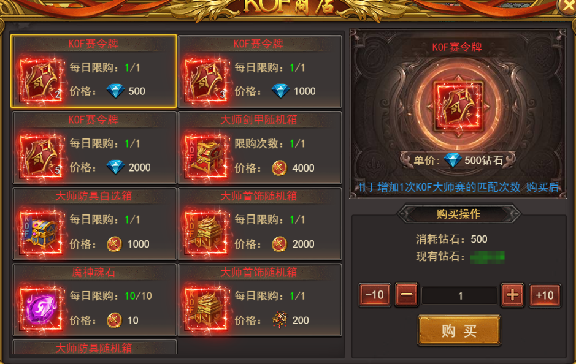The image size is (576, 364).
Task: Click the purchase quantity input field
Action: pos(459,296)
